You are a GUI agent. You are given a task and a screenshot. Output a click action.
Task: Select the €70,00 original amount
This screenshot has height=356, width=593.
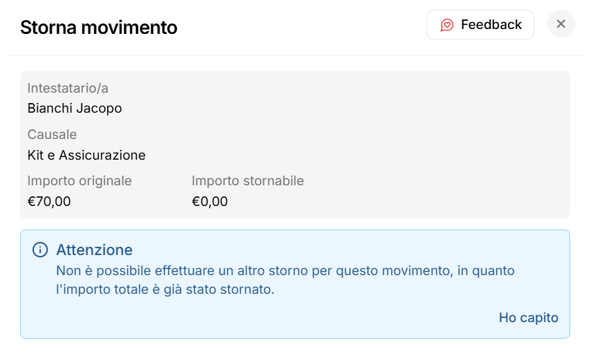pyautogui.click(x=49, y=202)
